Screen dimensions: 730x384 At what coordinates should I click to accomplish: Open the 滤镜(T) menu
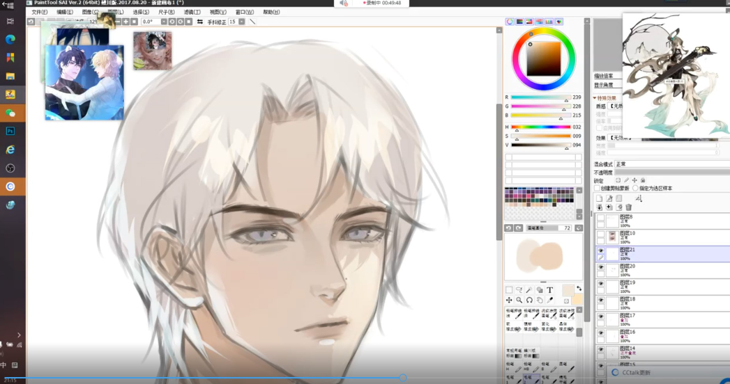(192, 12)
